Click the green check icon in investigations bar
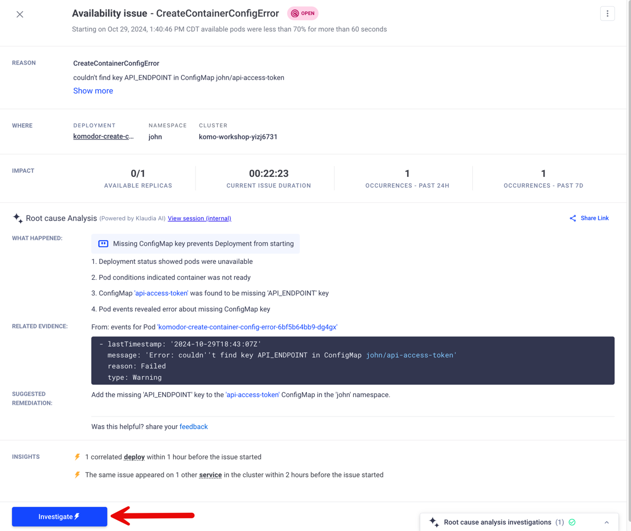Screen dimensions: 631x531 click(572, 522)
